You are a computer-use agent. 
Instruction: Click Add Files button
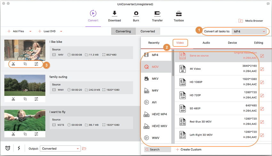pyautogui.click(x=16, y=31)
